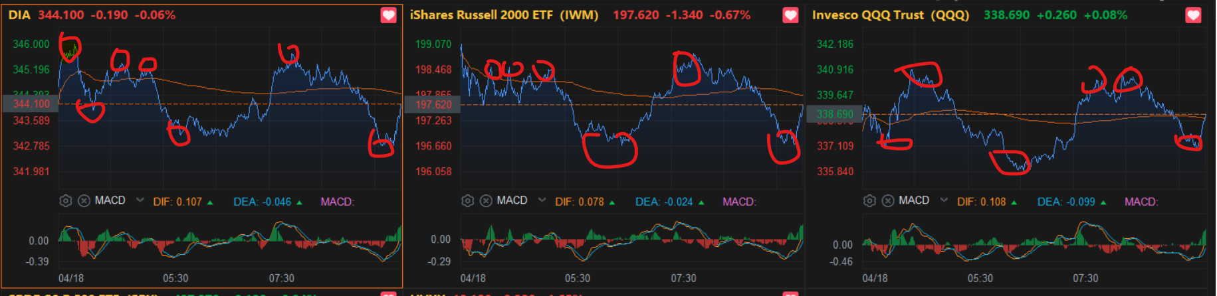The height and width of the screenshot is (296, 1217).
Task: Select the iShares Russell 2000 ETF (IWM) title
Action: click(x=504, y=15)
